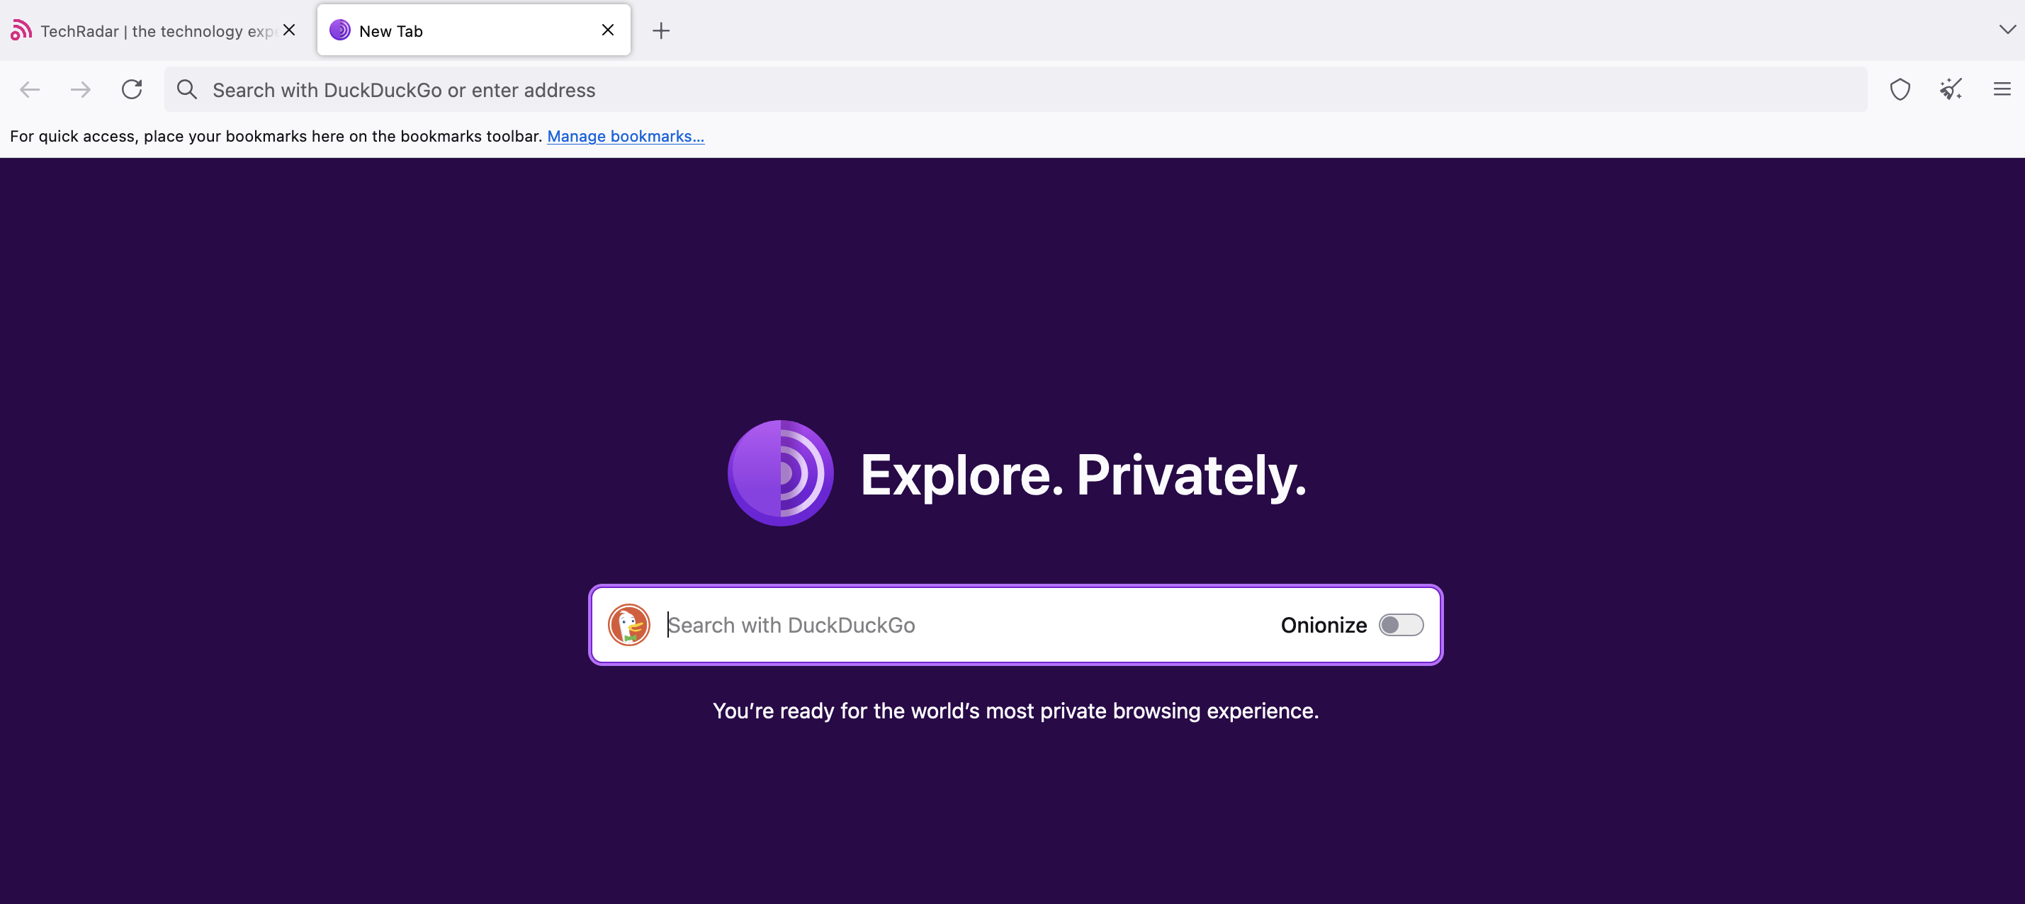Click the New Identity broom icon

(1951, 89)
